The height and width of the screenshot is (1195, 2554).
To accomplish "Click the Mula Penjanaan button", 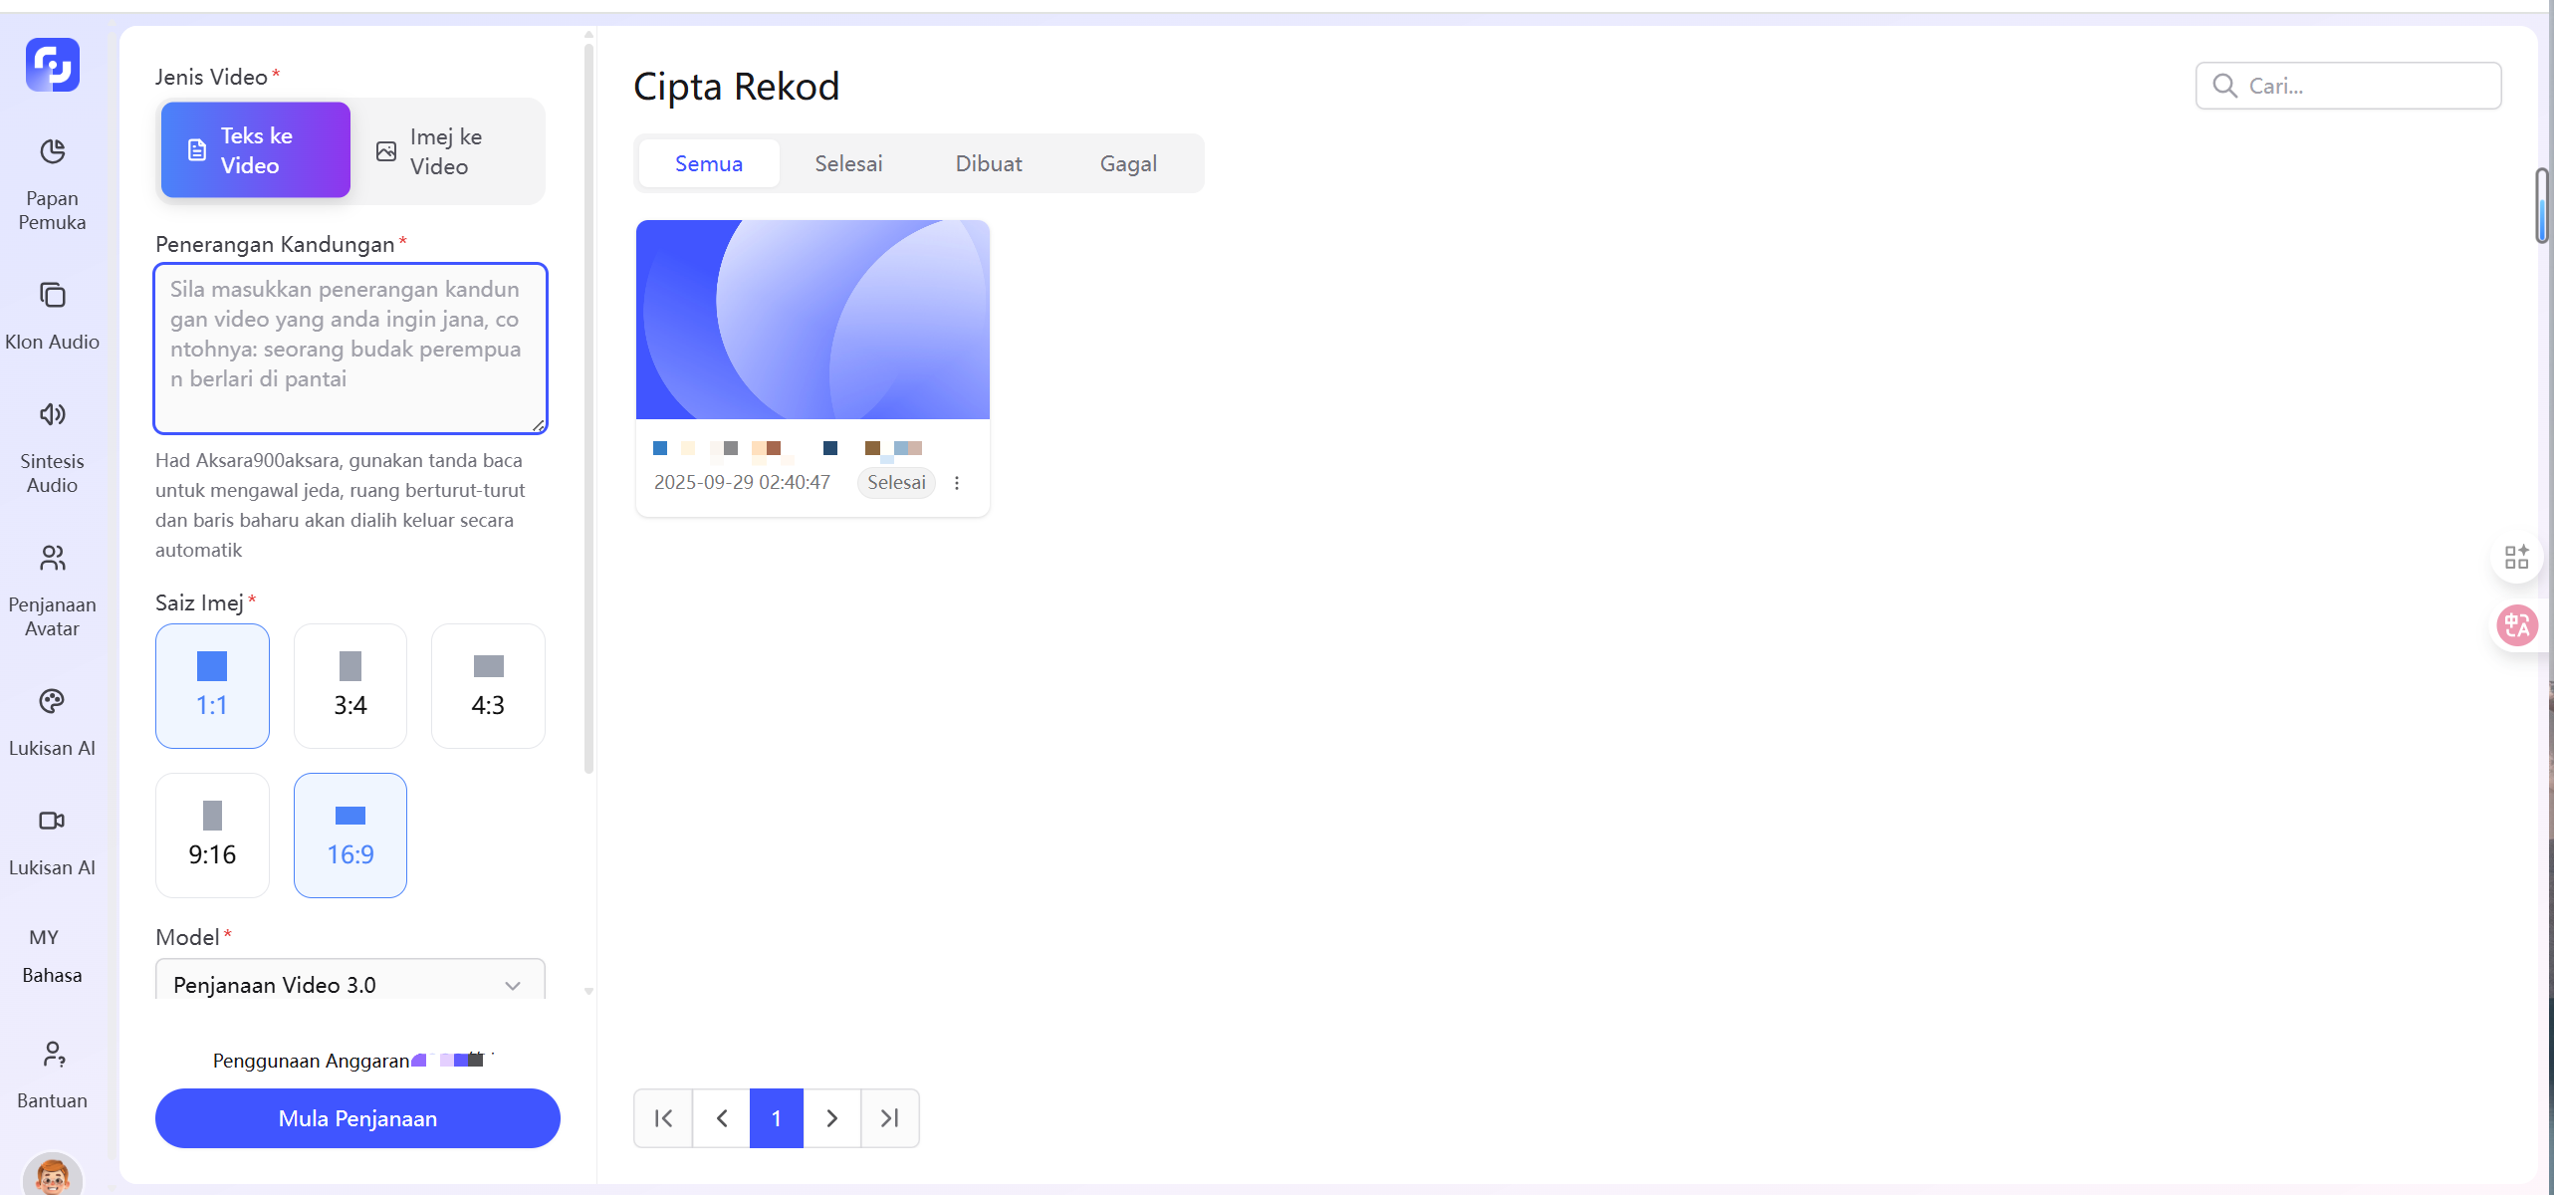I will 357,1117.
